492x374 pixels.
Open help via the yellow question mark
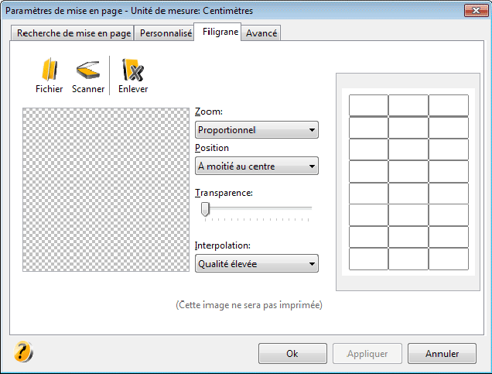(23, 352)
